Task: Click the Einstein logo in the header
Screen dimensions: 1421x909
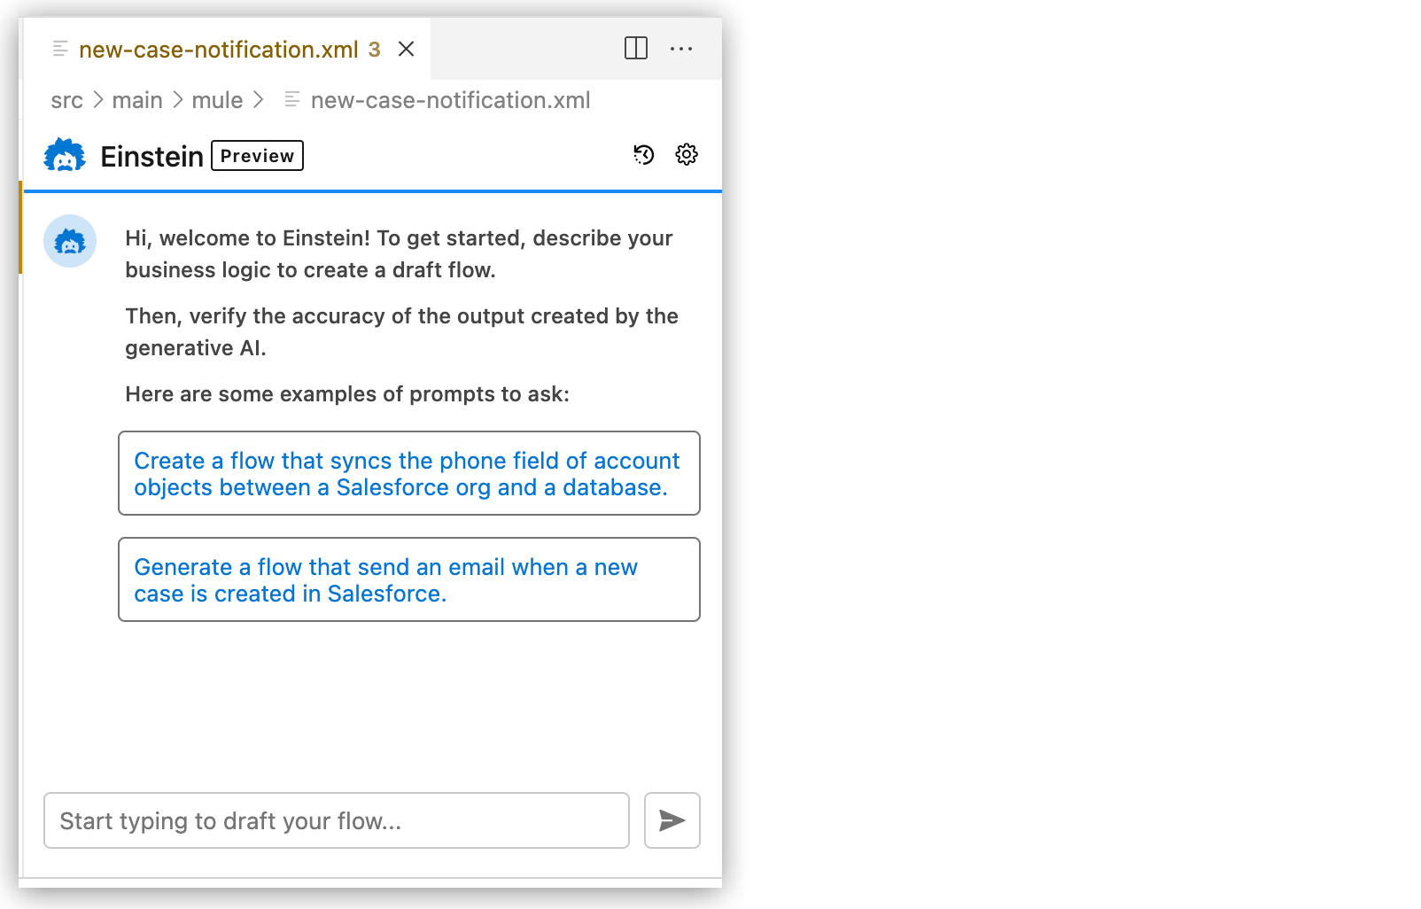Action: coord(65,156)
